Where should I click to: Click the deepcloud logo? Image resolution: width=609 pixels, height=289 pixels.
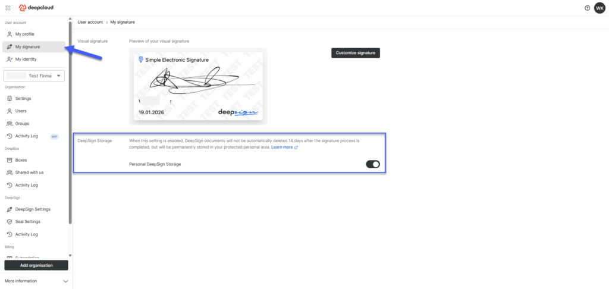[36, 8]
